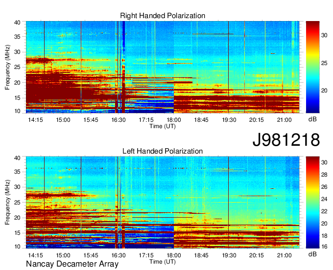Image resolution: width=333 pixels, height=270 pixels.
Task: Click 20:15 time tick on Left Handed plot
Action: tap(257, 255)
